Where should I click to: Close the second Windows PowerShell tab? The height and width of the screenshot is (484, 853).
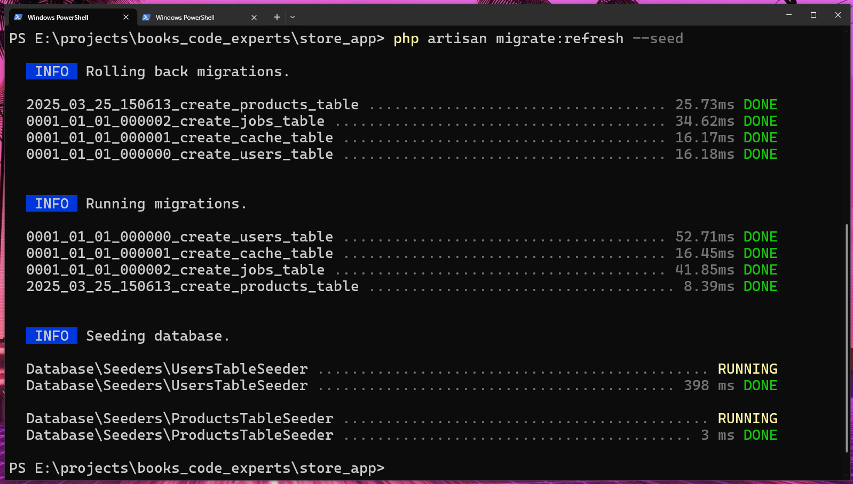(x=254, y=17)
